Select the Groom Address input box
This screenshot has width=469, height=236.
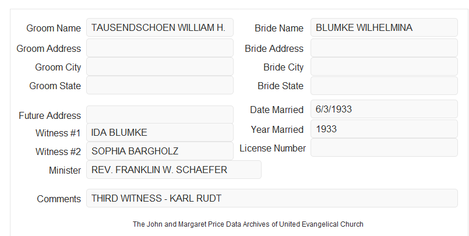(x=160, y=48)
